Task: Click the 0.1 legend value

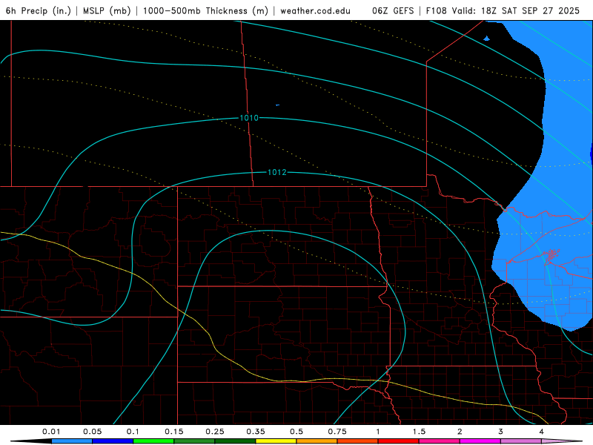Action: click(133, 432)
